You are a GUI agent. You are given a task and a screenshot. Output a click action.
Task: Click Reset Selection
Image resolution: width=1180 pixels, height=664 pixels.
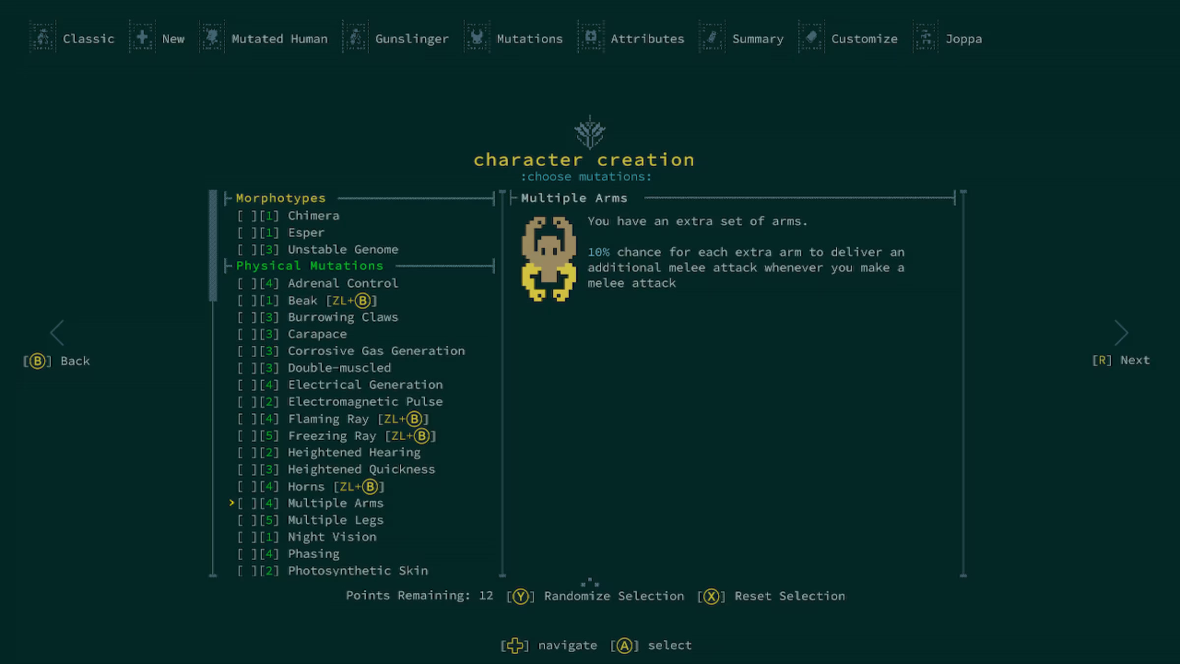pyautogui.click(x=789, y=596)
